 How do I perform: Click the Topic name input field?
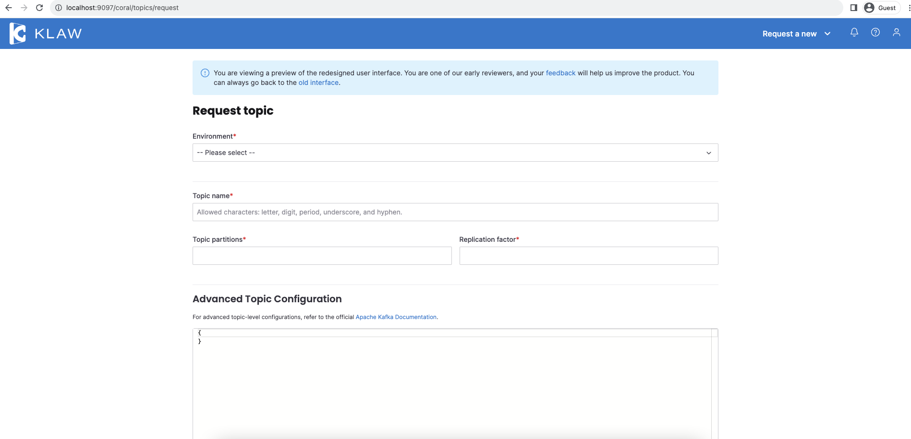point(455,212)
